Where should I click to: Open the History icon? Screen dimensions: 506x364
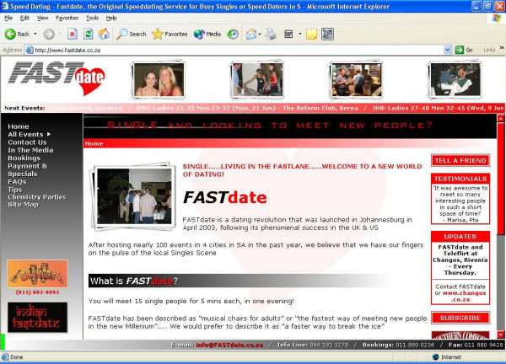[233, 34]
